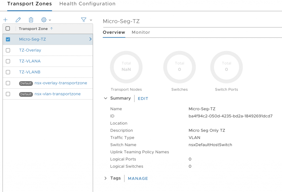Image resolution: width=282 pixels, height=192 pixels.
Task: Open the nsx-vlan-transportzone link
Action: click(58, 94)
